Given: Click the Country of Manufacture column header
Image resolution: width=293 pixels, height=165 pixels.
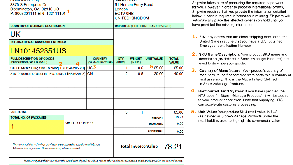Looking at the screenshot, I should click(100, 60).
